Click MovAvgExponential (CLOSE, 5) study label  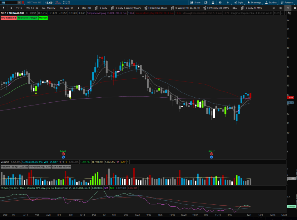202,13
